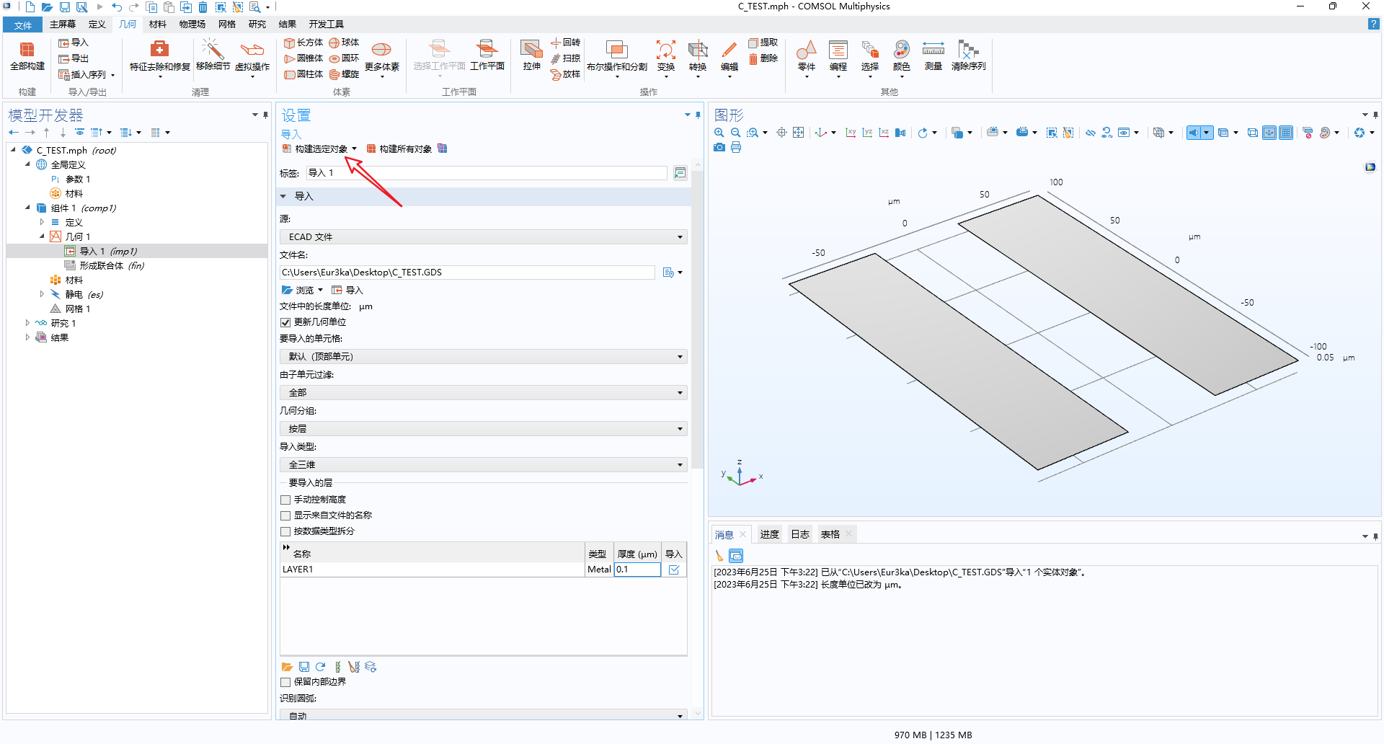Check the 保留内部边界 option
The image size is (1384, 744).
coord(285,682)
